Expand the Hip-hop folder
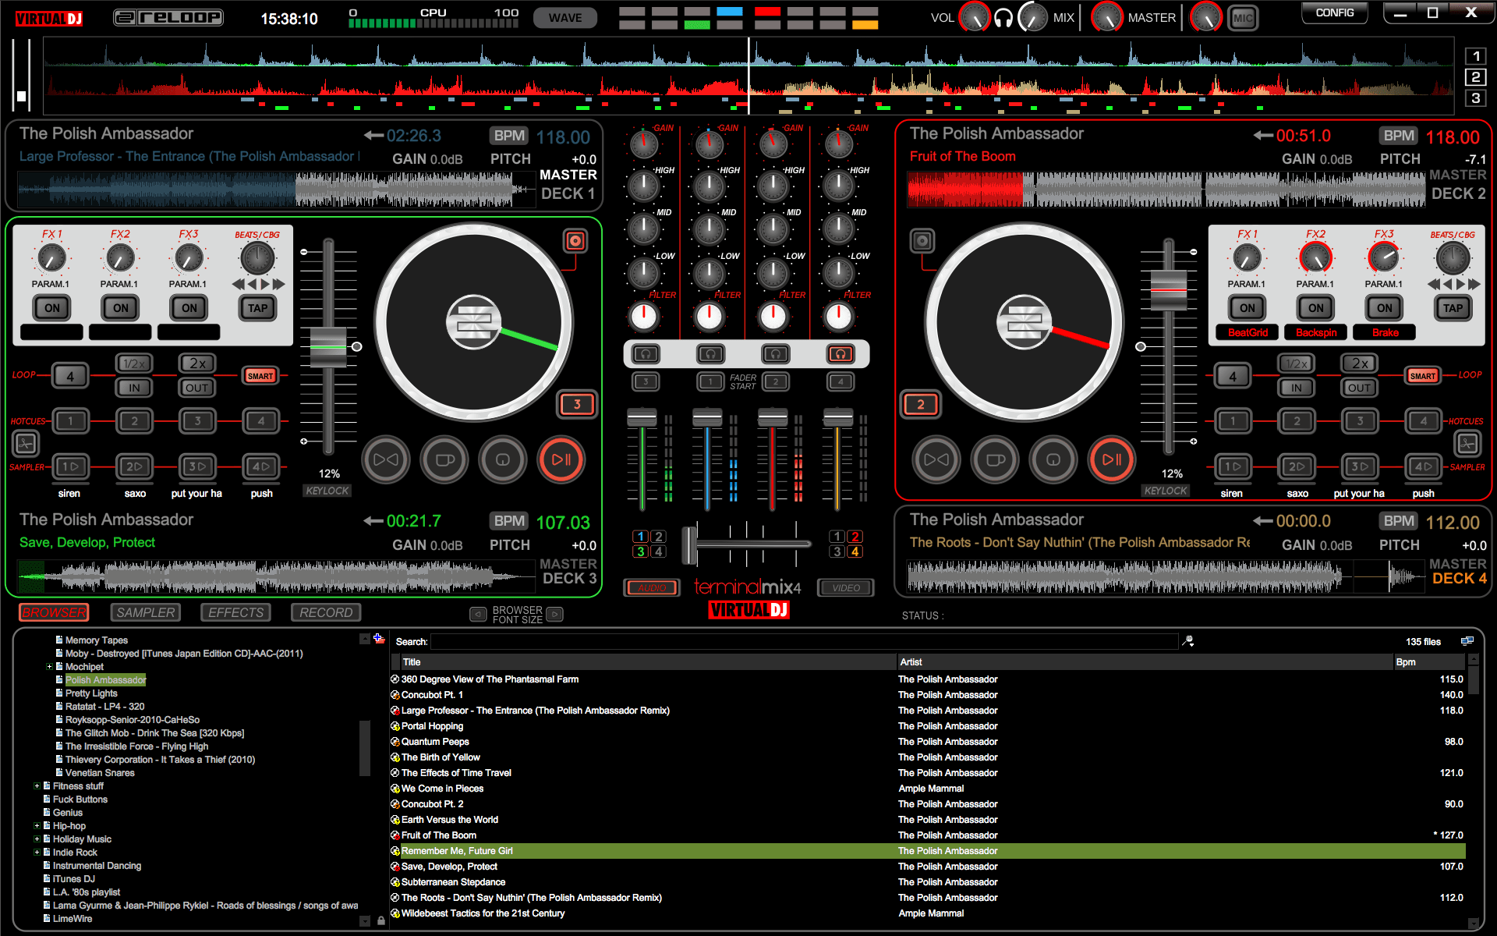The width and height of the screenshot is (1497, 936). click(x=38, y=825)
